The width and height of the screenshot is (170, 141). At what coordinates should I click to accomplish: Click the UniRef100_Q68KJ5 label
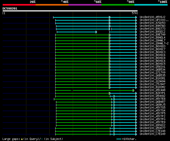click(x=152, y=105)
